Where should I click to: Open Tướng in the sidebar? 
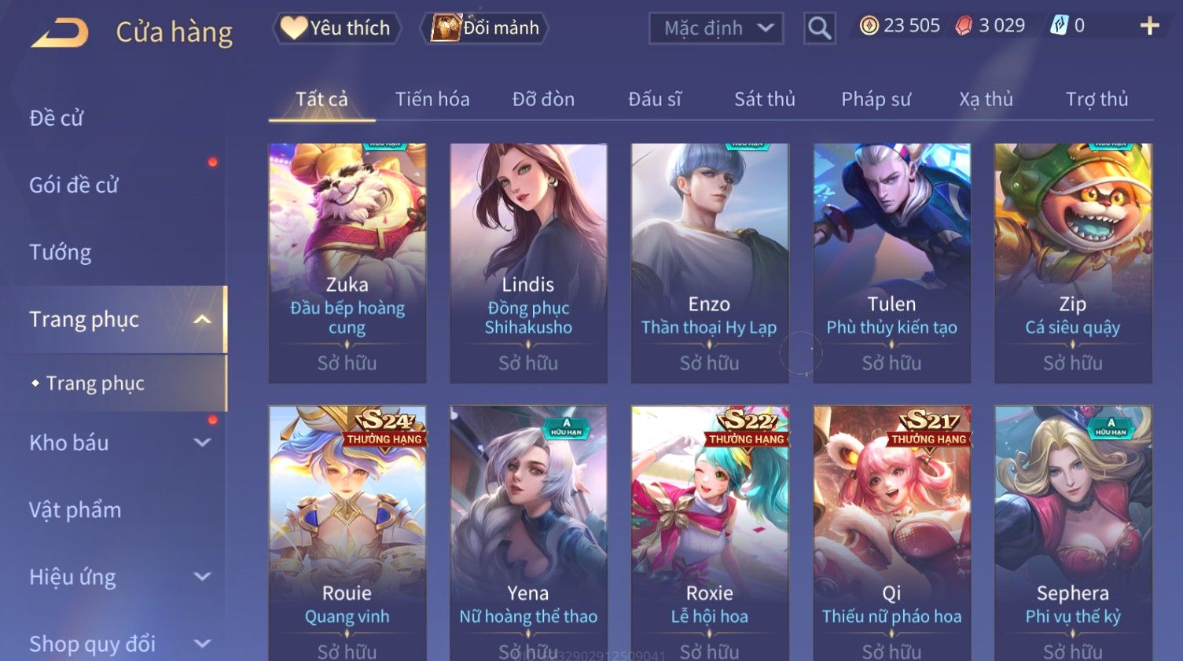(x=60, y=252)
